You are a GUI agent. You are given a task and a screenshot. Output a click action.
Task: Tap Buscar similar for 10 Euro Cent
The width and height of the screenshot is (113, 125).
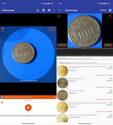101,111
